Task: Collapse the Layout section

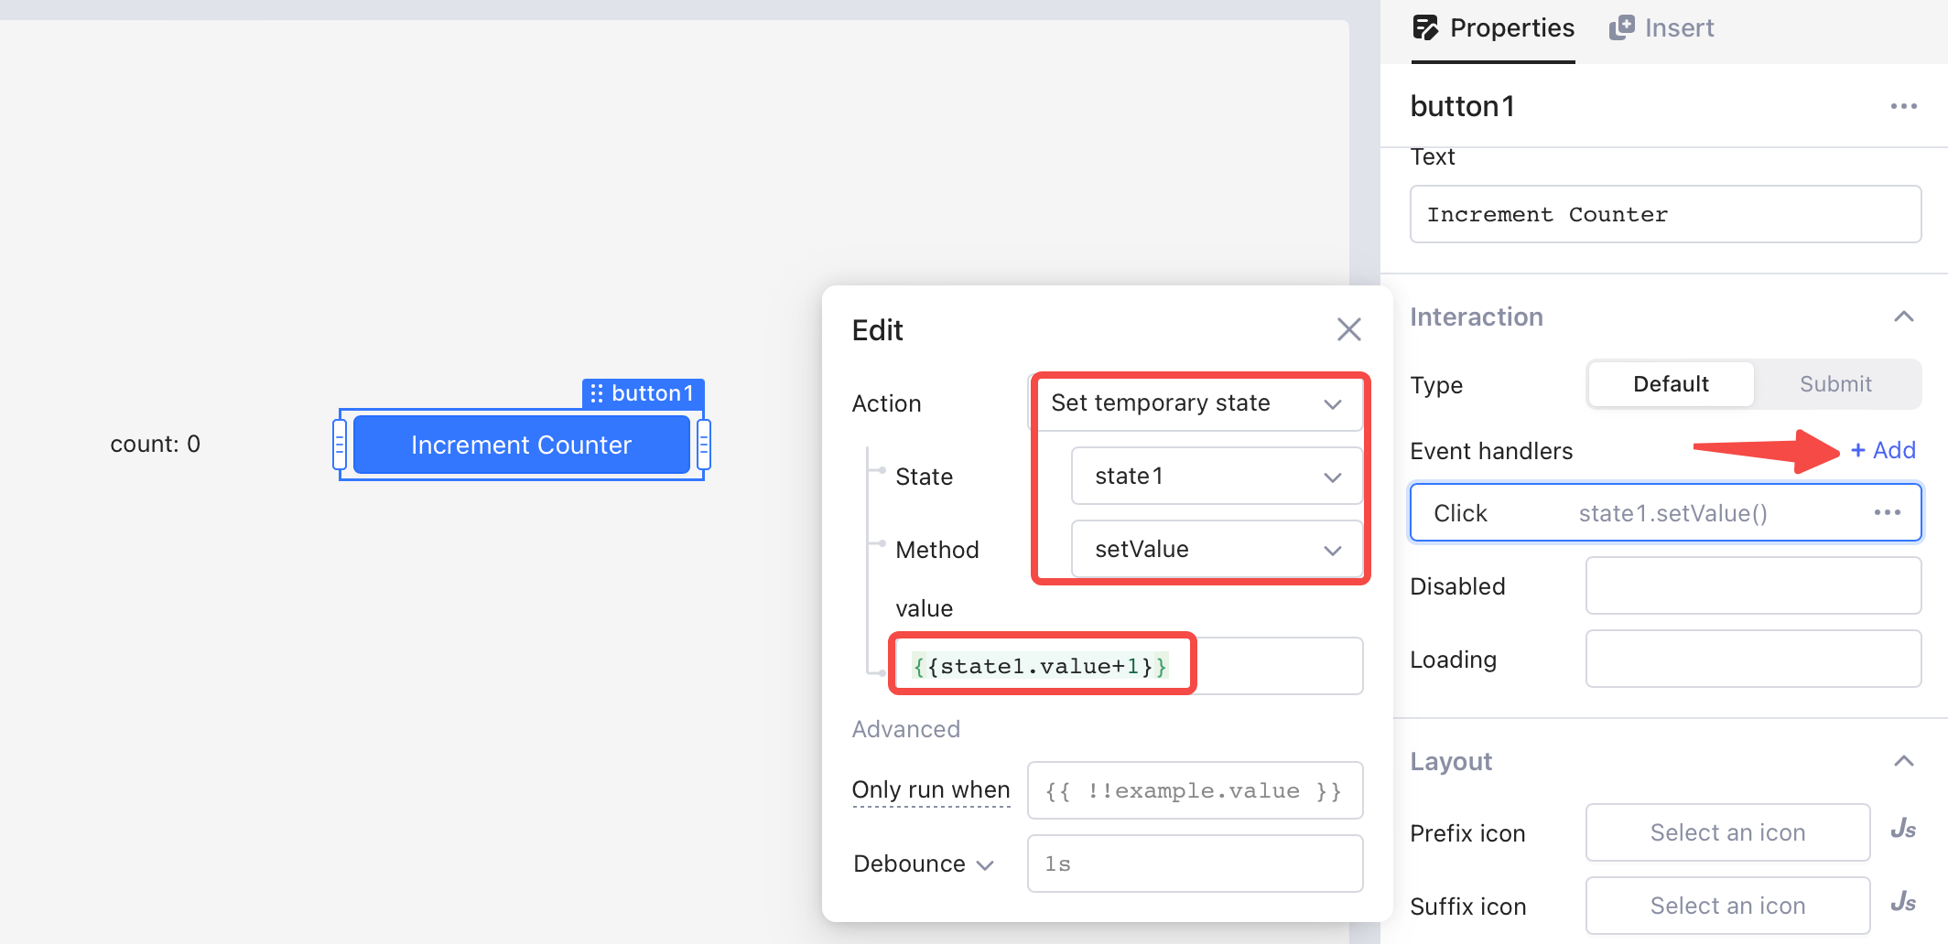Action: (x=1903, y=761)
